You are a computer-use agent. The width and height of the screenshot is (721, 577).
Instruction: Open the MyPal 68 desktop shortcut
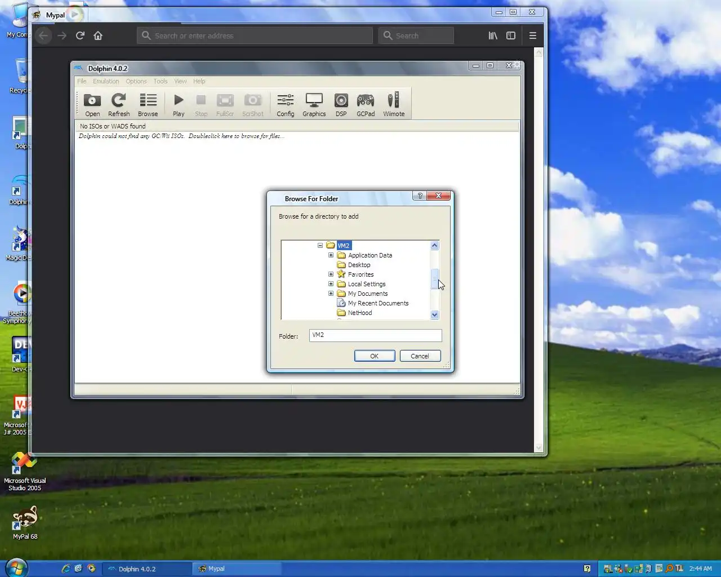(25, 522)
